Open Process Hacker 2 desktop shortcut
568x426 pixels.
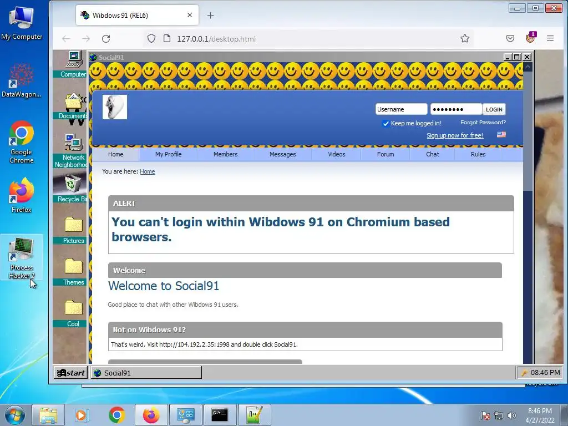22,258
